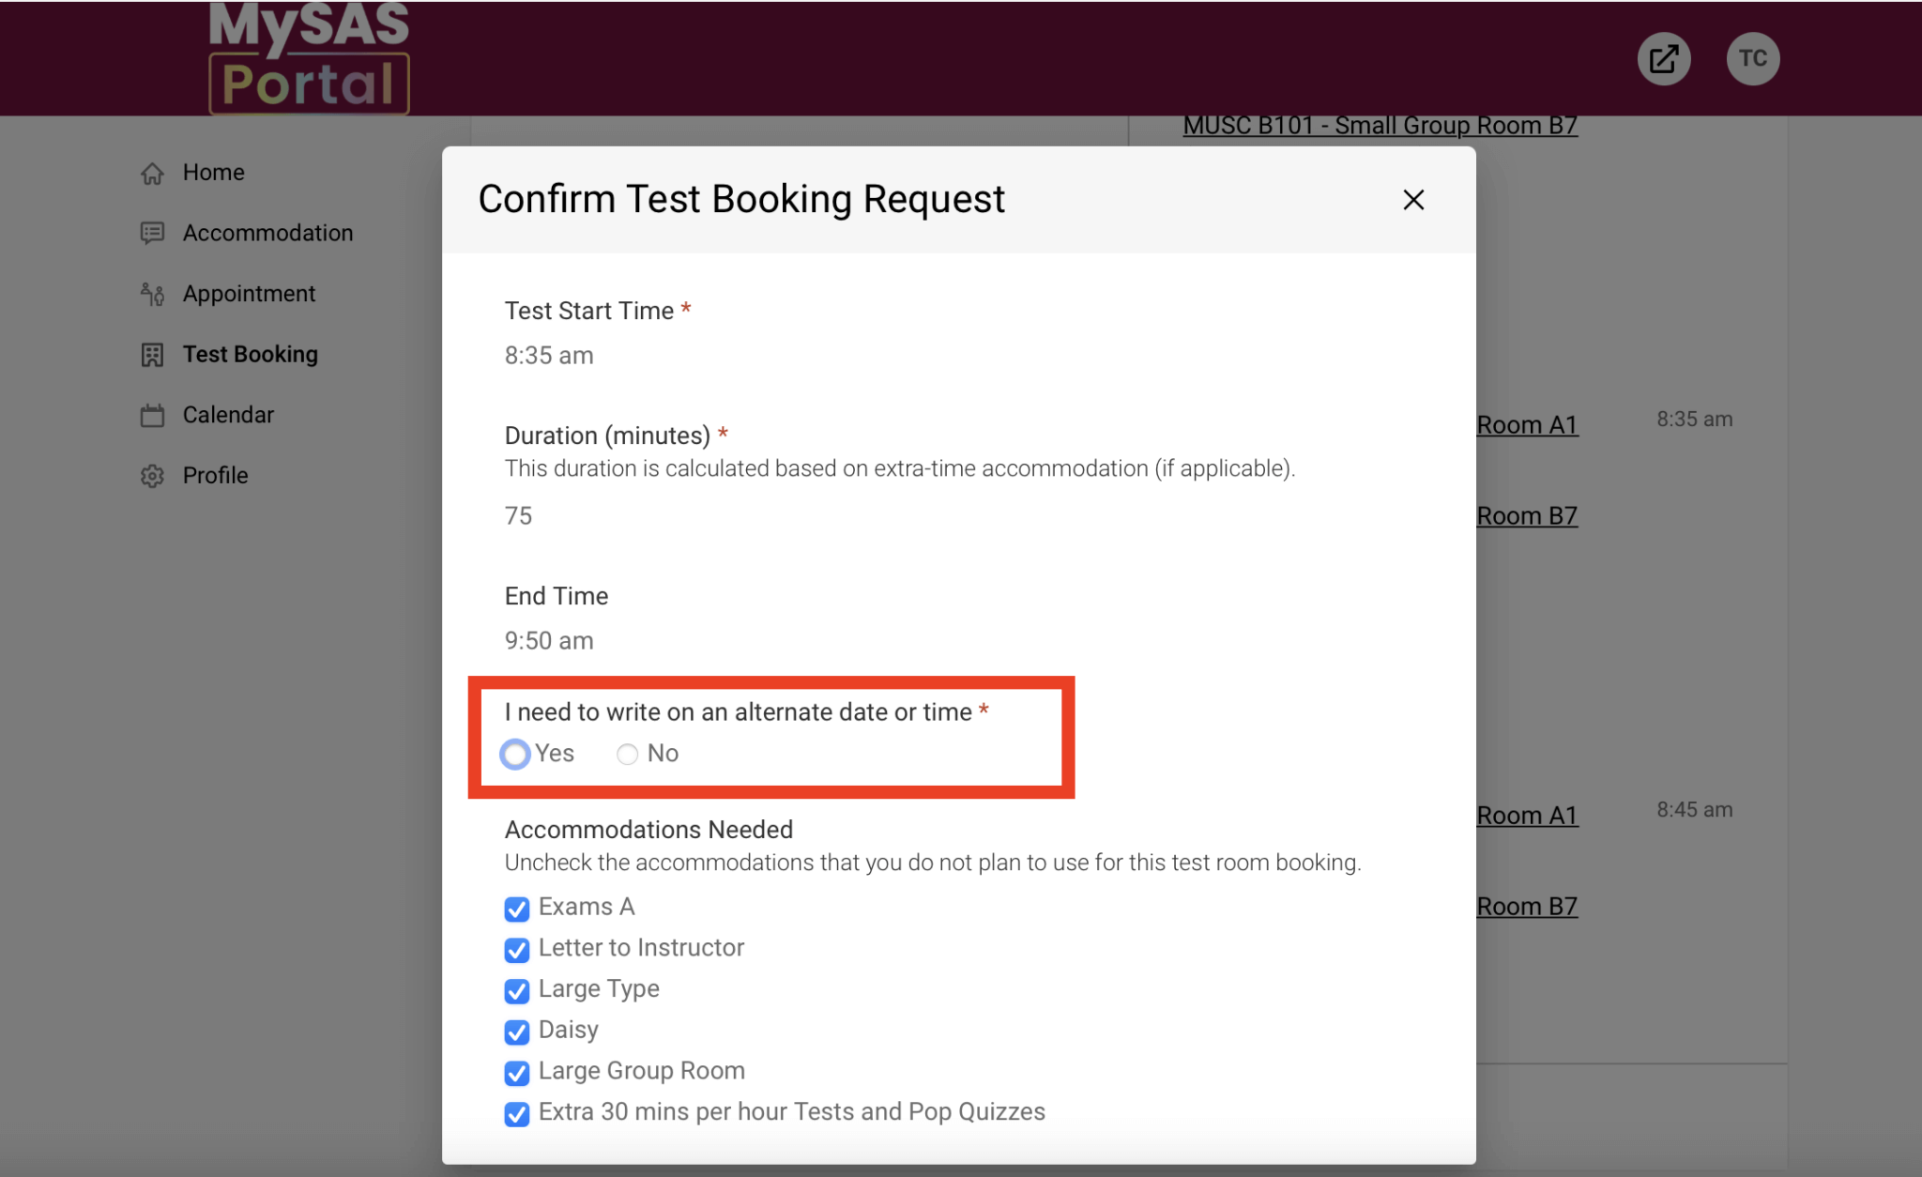Select the Appointment icon
The image size is (1922, 1177).
coord(152,294)
